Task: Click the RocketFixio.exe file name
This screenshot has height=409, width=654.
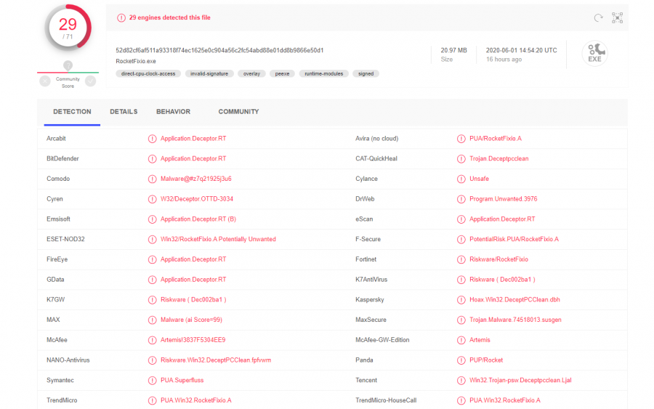Action: pos(136,61)
